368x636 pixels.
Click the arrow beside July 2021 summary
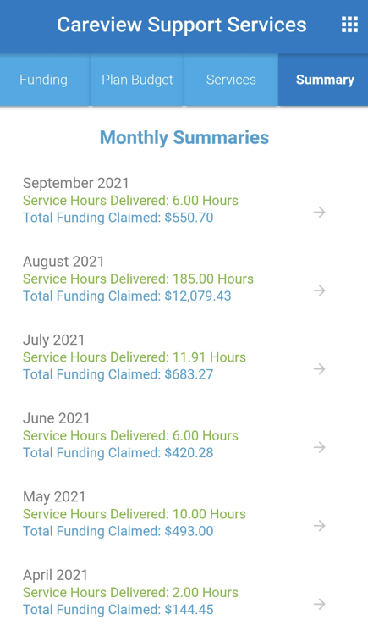coord(320,368)
